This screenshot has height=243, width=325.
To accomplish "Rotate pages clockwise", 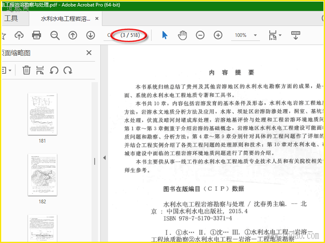I will coord(68,70).
